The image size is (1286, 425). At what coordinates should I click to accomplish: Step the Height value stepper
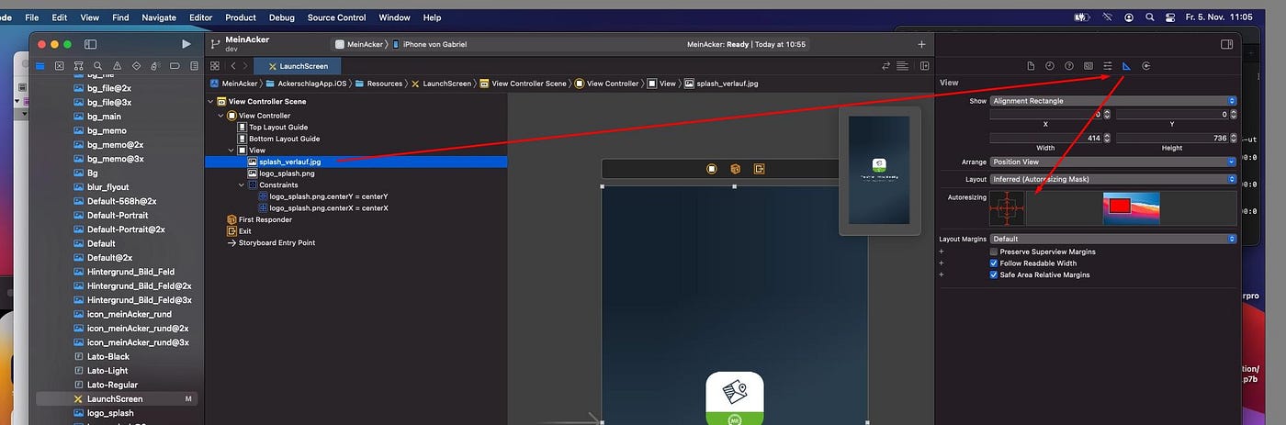pyautogui.click(x=1233, y=138)
